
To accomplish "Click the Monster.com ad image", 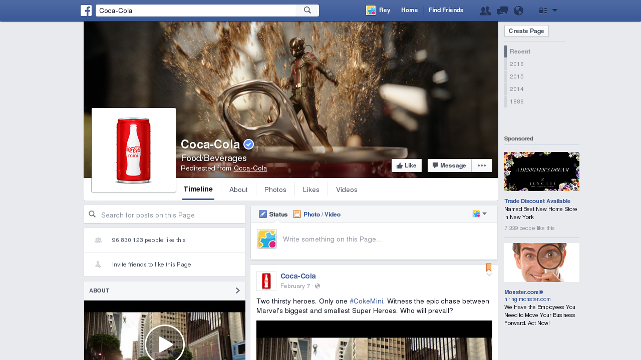I will point(542,262).
